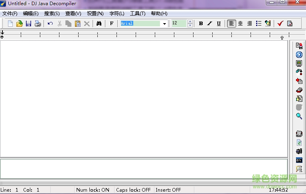The height and width of the screenshot is (194, 306).
Task: Delete selection with the X icon
Action: [x=87, y=24]
